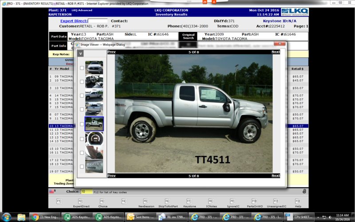This screenshot has height=222, width=355.
Task: Click the $45.07 retail price
Action: point(298,80)
